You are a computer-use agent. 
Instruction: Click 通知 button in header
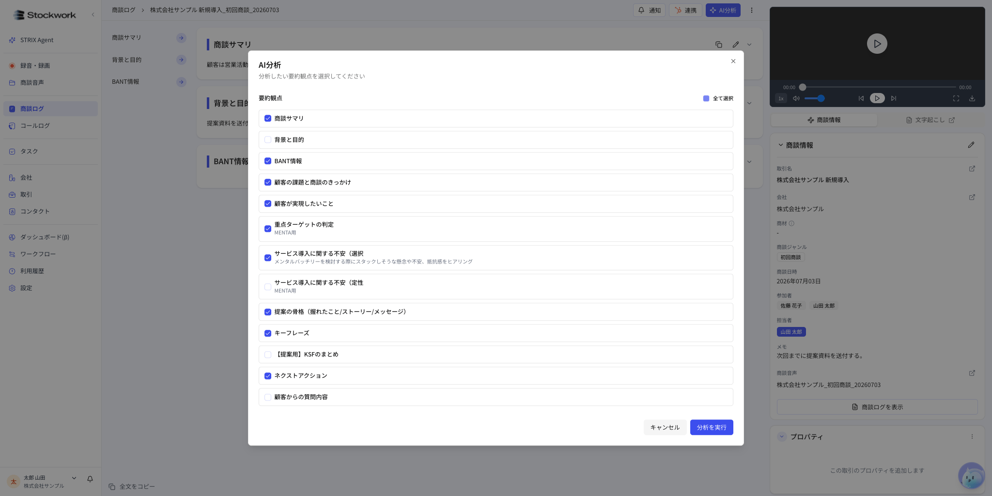649,10
